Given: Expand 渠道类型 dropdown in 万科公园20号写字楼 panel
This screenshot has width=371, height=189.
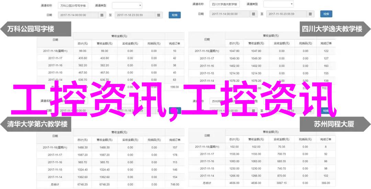Looking at the screenshot, I should pyautogui.click(x=127, y=5).
